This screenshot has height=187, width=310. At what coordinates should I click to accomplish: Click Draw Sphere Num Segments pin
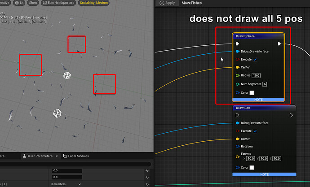238,84
